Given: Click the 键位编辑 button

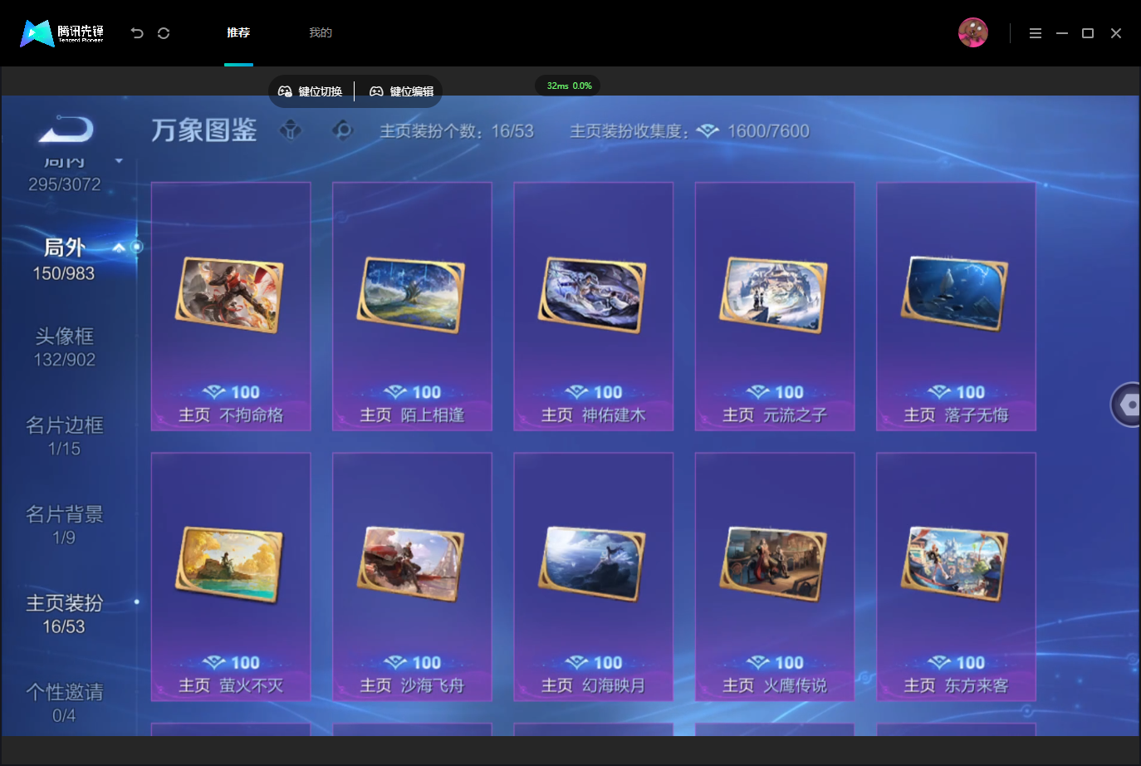Looking at the screenshot, I should pos(402,91).
